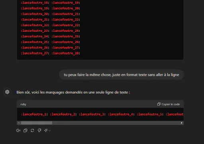Regenerate the response with the refresh icon
This screenshot has width=204, height=144.
pos(32,131)
